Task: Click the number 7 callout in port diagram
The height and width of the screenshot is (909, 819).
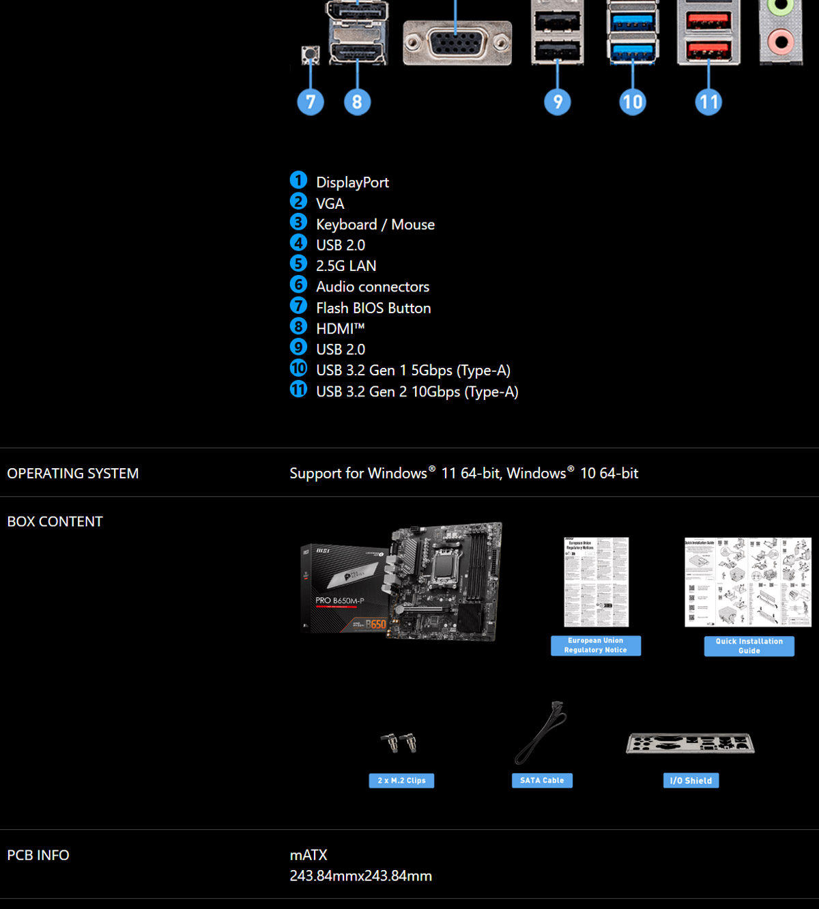Action: tap(311, 102)
